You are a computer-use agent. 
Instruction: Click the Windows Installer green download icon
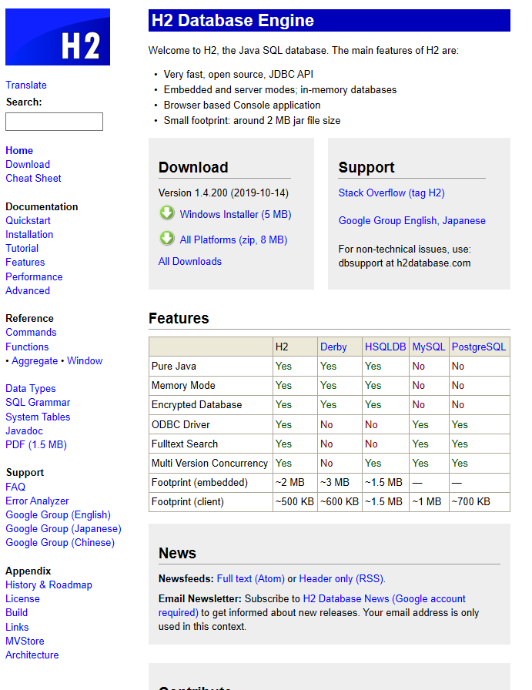tap(167, 213)
